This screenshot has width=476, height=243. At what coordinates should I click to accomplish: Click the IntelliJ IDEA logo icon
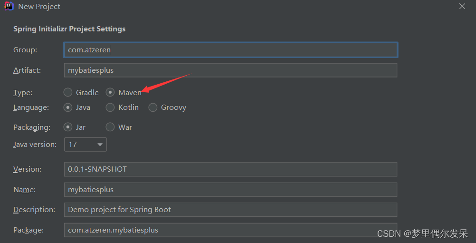pyautogui.click(x=9, y=7)
